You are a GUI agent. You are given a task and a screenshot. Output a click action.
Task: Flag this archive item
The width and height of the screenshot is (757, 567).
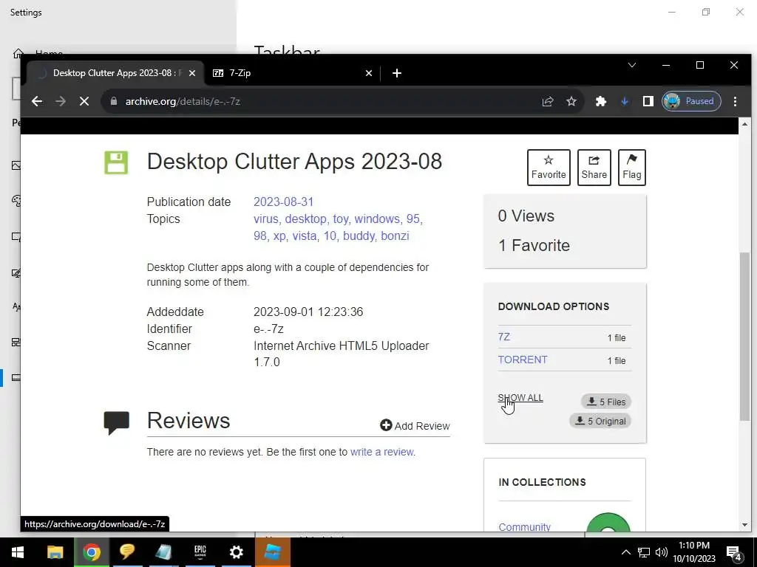tap(631, 168)
